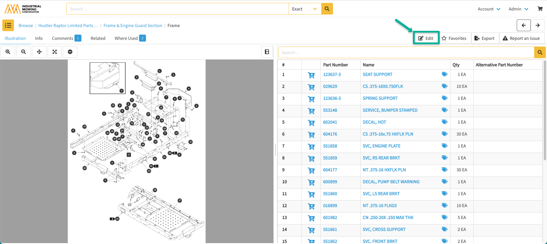Open the Exact search type dropdown
Image resolution: width=547 pixels, height=244 pixels.
pyautogui.click(x=304, y=9)
